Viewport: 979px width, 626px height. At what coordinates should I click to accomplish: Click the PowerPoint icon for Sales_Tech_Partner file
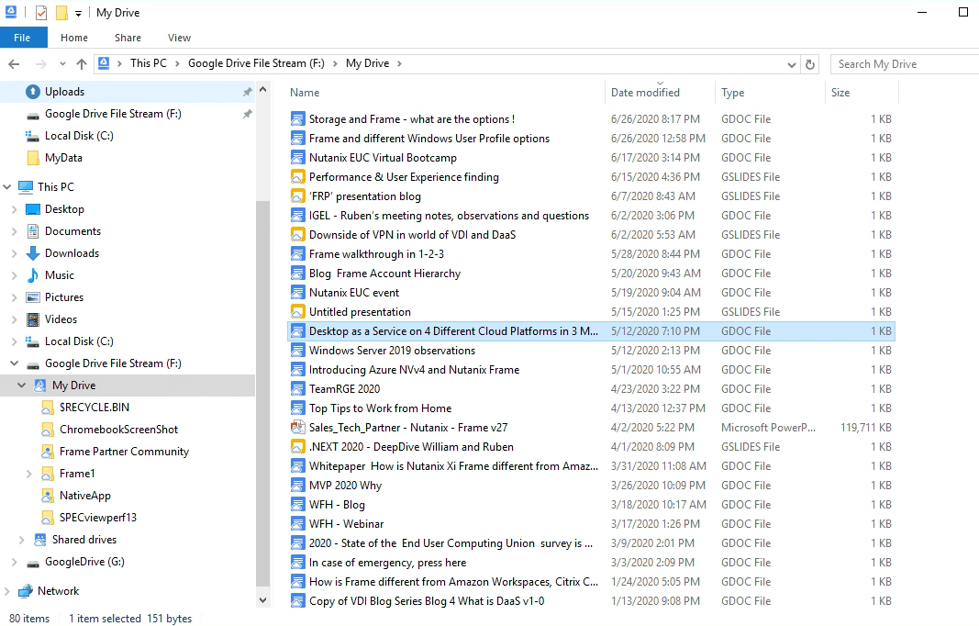[297, 428]
